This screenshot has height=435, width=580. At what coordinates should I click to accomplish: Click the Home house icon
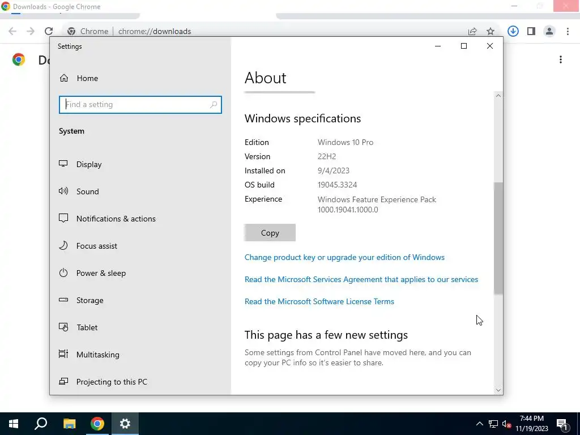click(x=64, y=78)
